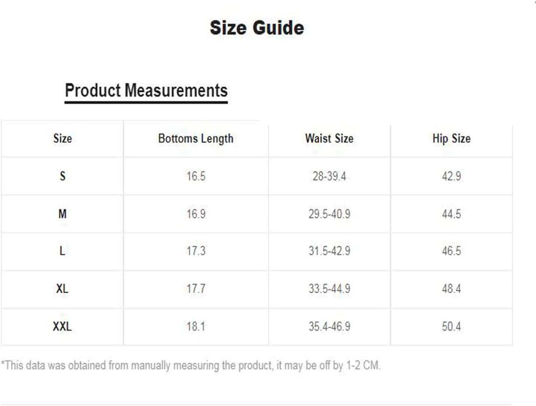The image size is (536, 406).
Task: Click the manual measuring disclaimer note
Action: click(191, 365)
